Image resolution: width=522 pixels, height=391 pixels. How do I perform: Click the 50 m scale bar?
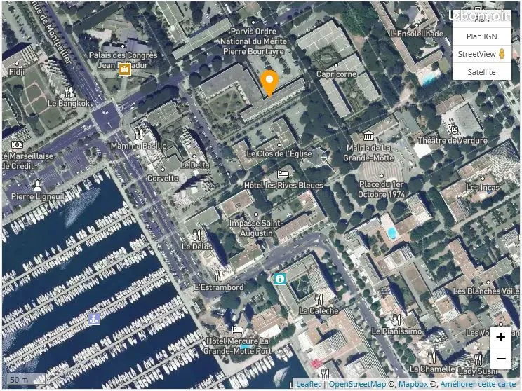[x=26, y=379]
